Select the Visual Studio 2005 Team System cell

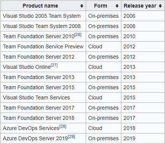(43, 16)
